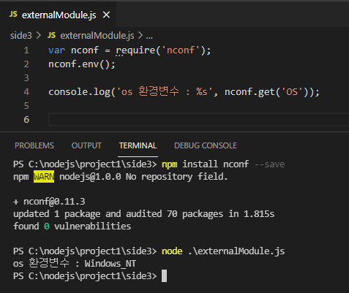Click the externalModule.js breadcrumb item
Viewport: 349px width, 293px height.
[97, 36]
